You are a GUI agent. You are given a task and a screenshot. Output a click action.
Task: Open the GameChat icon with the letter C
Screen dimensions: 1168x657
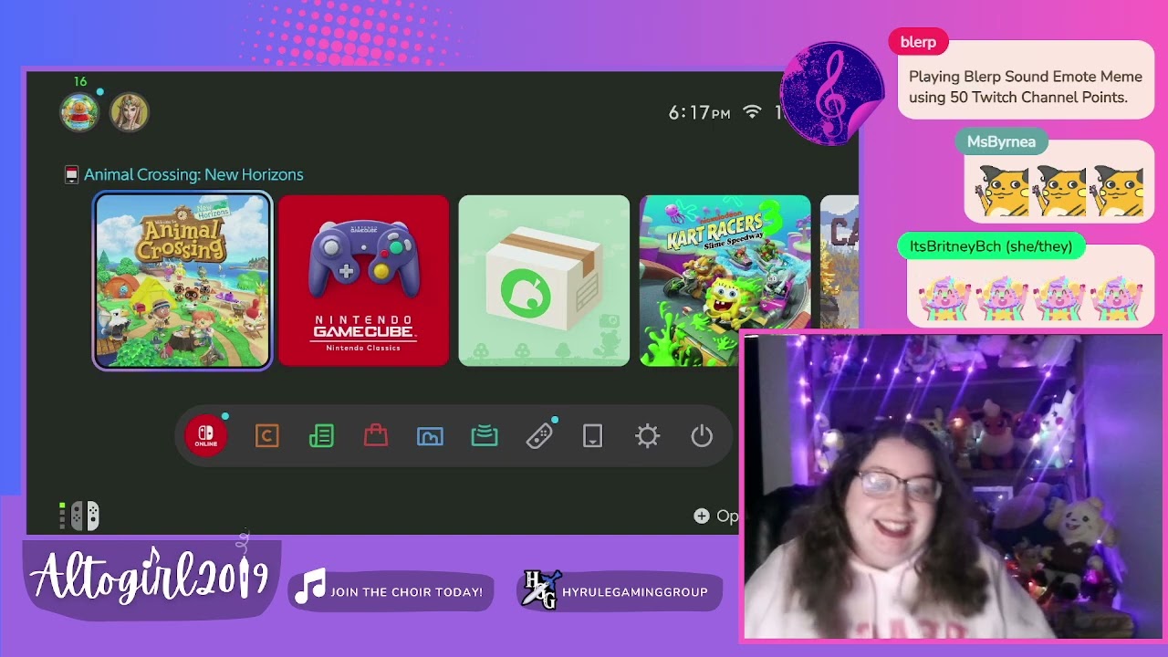(266, 436)
